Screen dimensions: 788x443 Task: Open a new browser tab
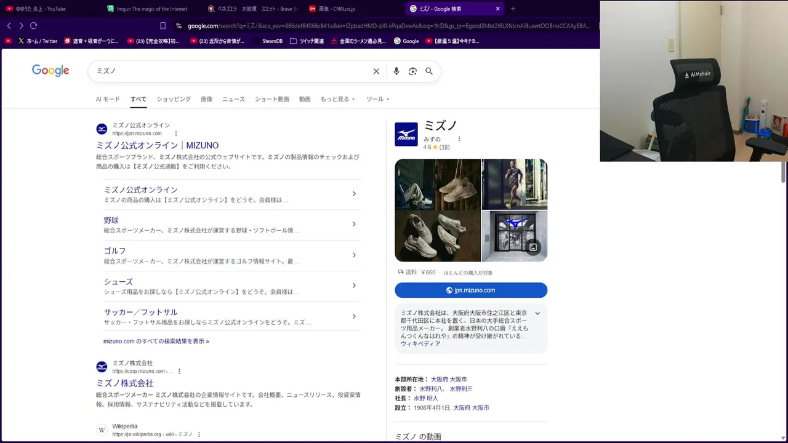pos(513,9)
